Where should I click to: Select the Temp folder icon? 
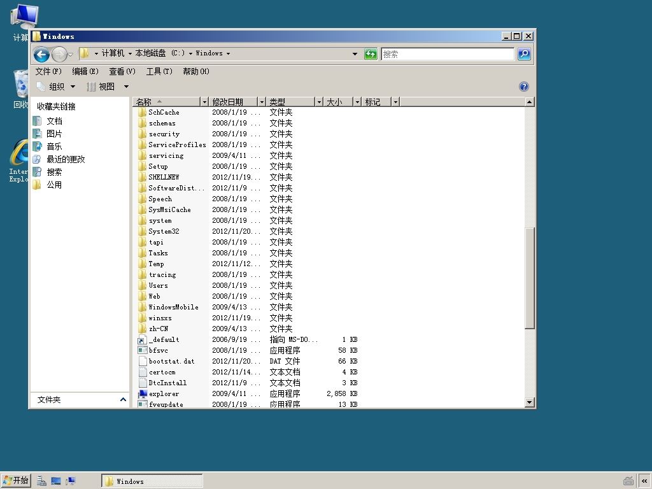coord(142,264)
